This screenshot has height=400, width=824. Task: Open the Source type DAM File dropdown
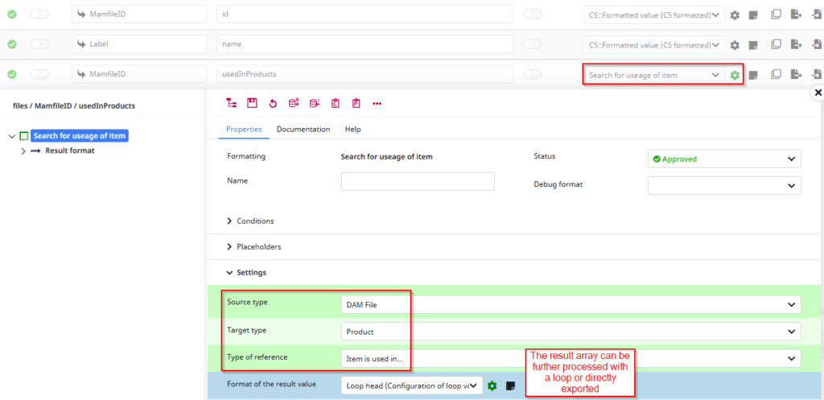pyautogui.click(x=571, y=304)
